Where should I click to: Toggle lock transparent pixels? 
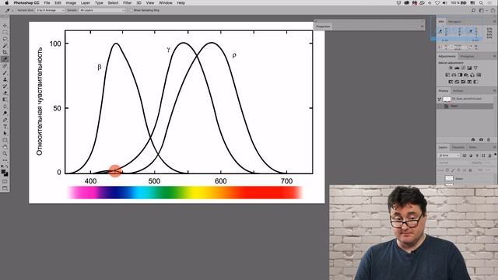(x=447, y=170)
